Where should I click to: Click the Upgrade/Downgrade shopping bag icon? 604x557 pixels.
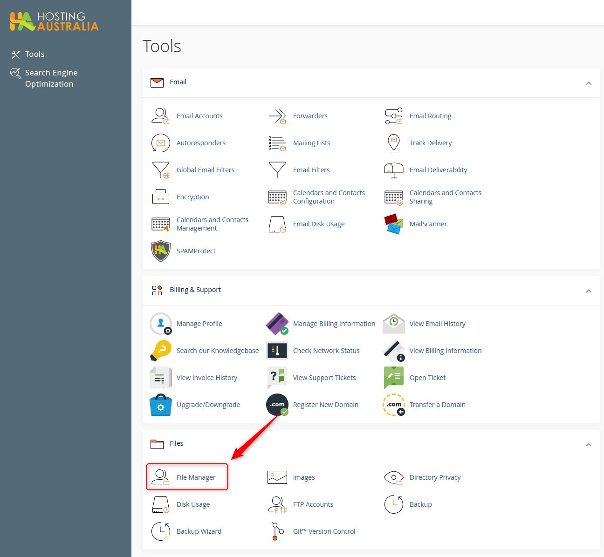click(160, 405)
